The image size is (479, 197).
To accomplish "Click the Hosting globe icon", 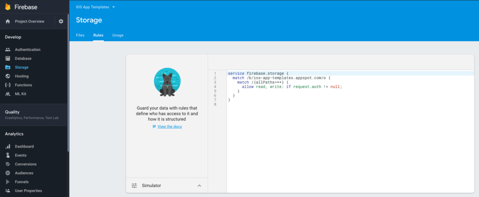I will click(7, 76).
